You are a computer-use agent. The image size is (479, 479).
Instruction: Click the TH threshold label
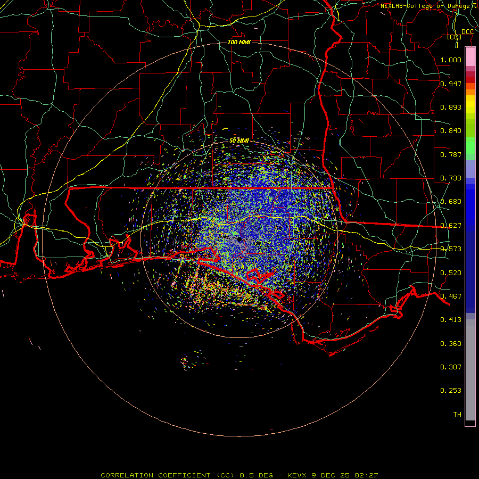click(457, 414)
